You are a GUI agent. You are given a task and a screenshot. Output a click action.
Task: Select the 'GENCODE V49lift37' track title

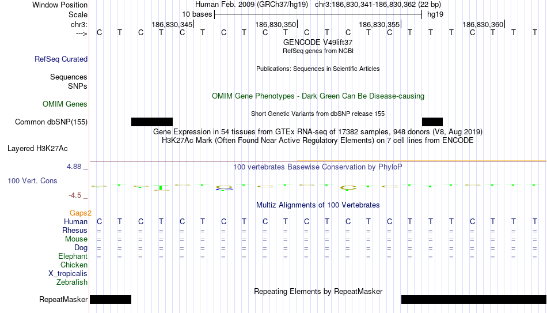(x=318, y=42)
